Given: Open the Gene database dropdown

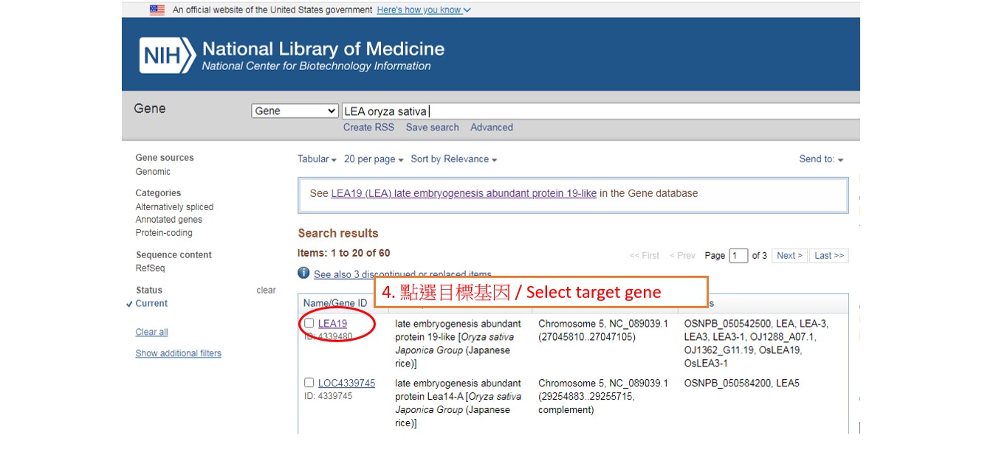Looking at the screenshot, I should [x=295, y=111].
